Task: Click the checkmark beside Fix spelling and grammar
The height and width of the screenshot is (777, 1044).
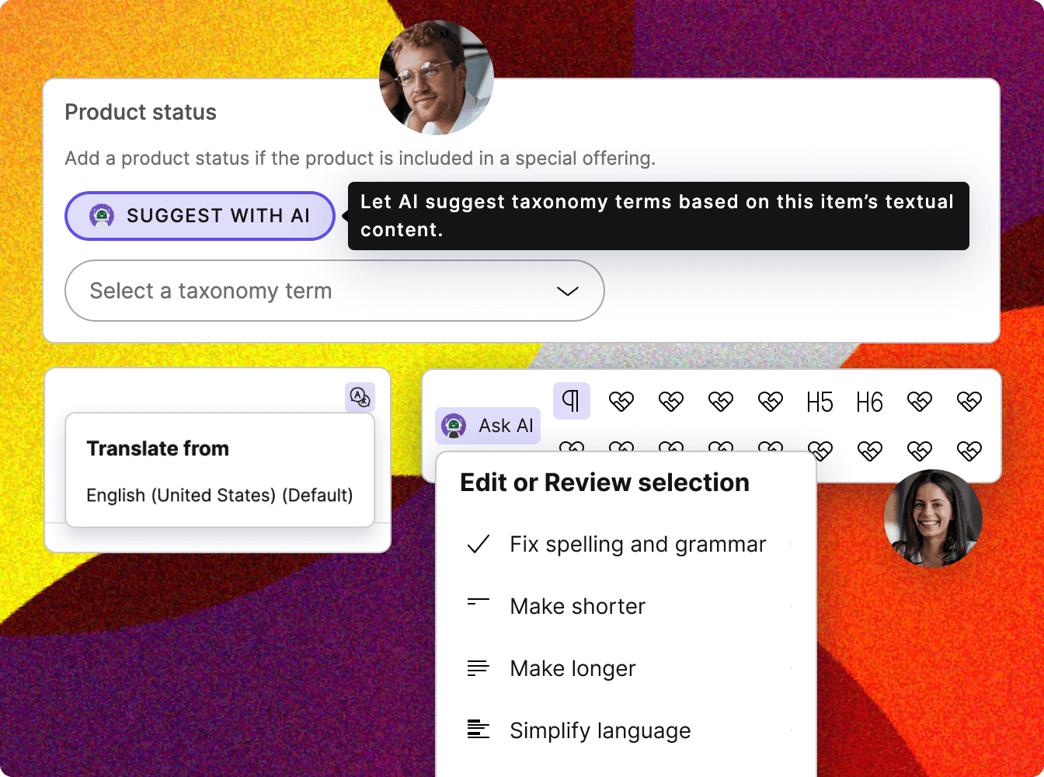Action: coord(479,544)
